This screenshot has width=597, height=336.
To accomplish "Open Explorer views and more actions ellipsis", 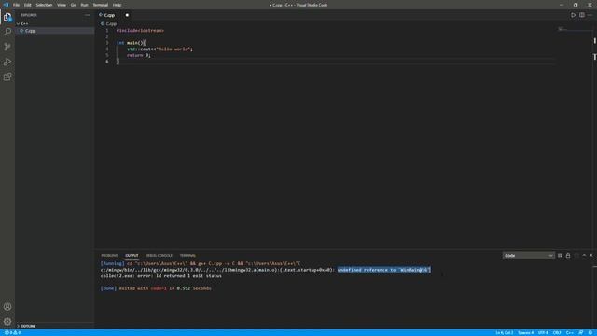I will 87,15.
